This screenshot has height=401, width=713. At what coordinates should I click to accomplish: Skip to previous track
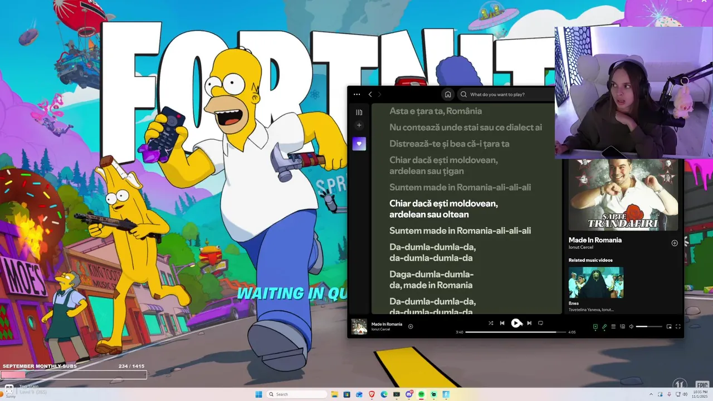click(502, 323)
